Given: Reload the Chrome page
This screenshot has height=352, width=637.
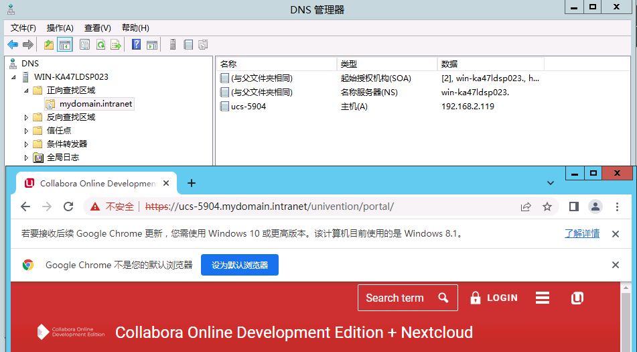Looking at the screenshot, I should point(68,207).
